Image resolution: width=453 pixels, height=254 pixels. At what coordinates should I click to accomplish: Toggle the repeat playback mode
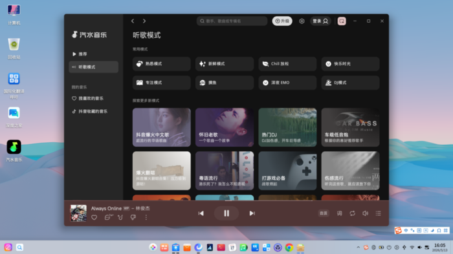tap(352, 213)
